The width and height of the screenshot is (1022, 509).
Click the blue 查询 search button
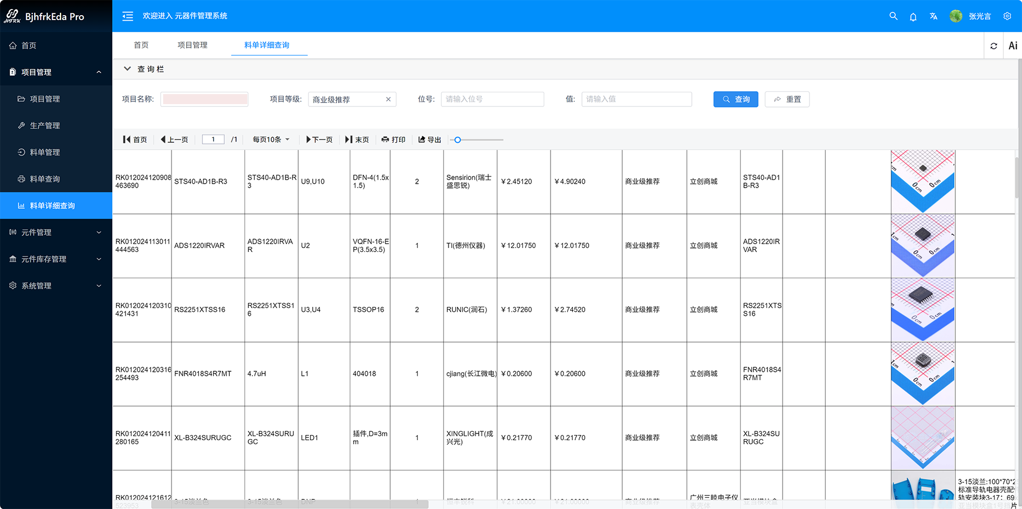pyautogui.click(x=736, y=99)
